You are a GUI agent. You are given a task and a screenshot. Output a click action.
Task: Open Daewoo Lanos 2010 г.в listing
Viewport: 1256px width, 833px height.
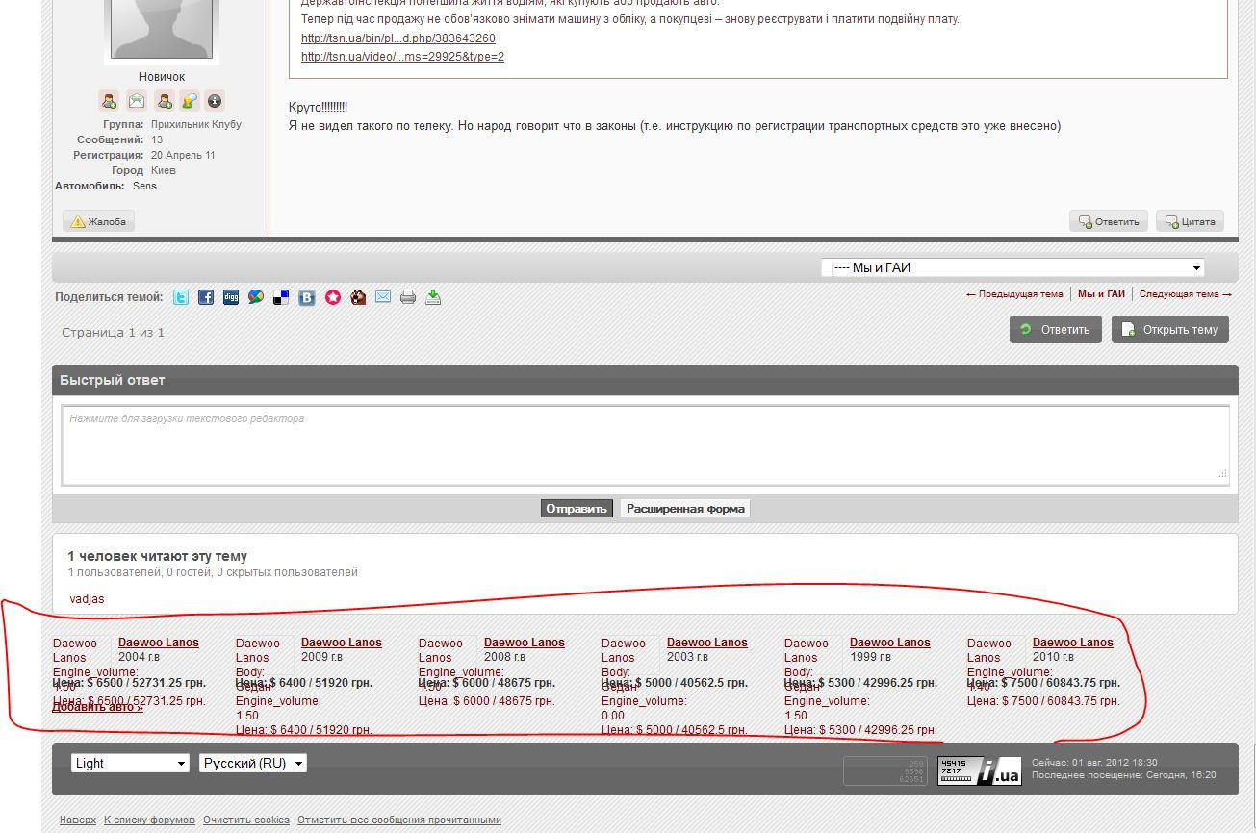click(1072, 643)
